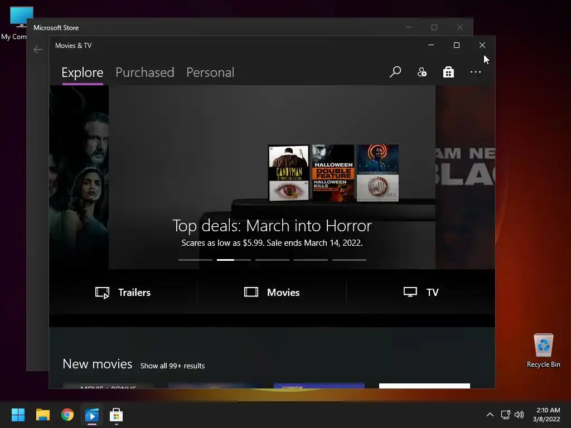
Task: Select the Recycle Bin desktop icon
Action: [x=543, y=351]
